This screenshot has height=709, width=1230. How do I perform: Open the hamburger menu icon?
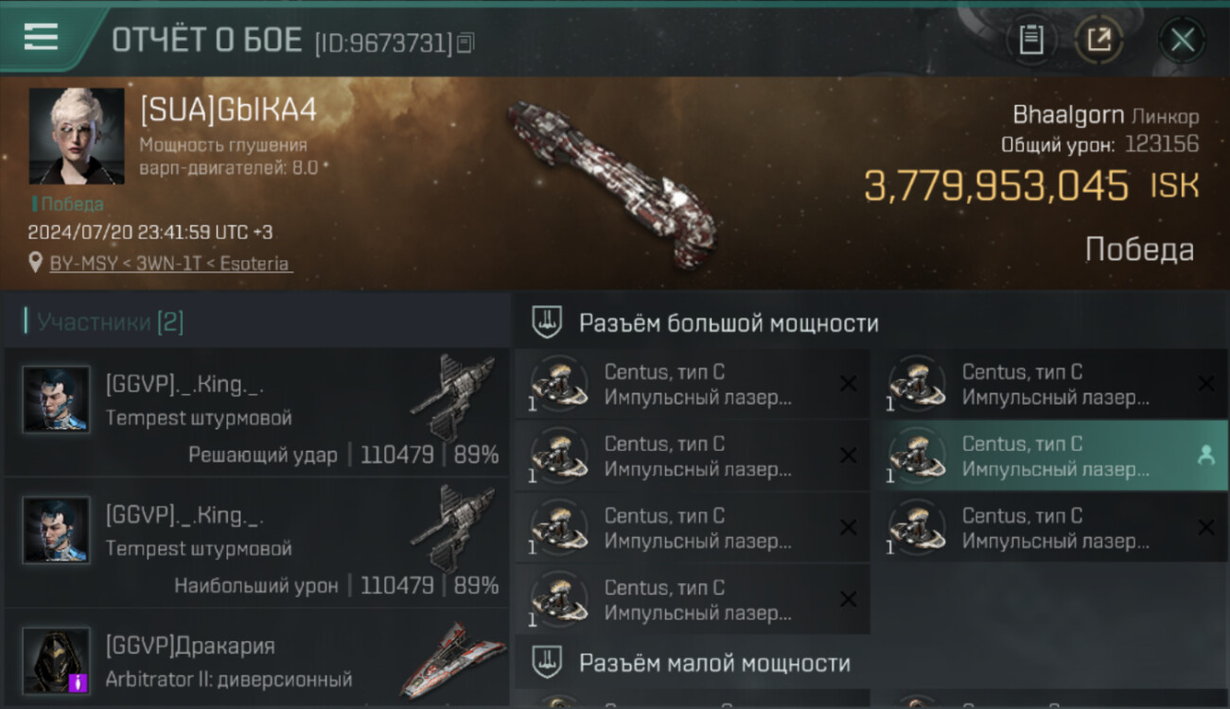coord(41,37)
